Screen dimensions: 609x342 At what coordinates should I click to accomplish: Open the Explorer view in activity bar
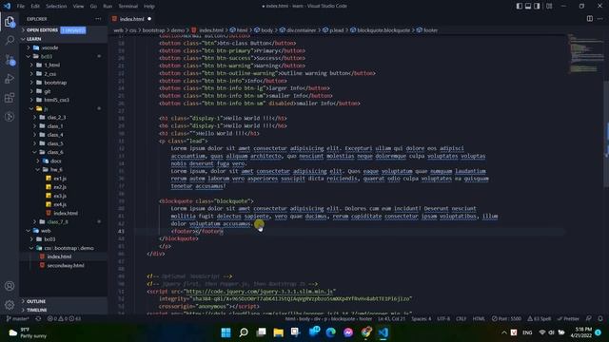coord(10,22)
